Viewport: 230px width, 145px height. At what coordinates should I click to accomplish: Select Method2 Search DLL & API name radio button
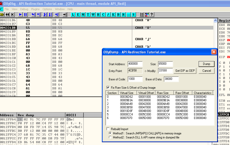tap(110, 137)
